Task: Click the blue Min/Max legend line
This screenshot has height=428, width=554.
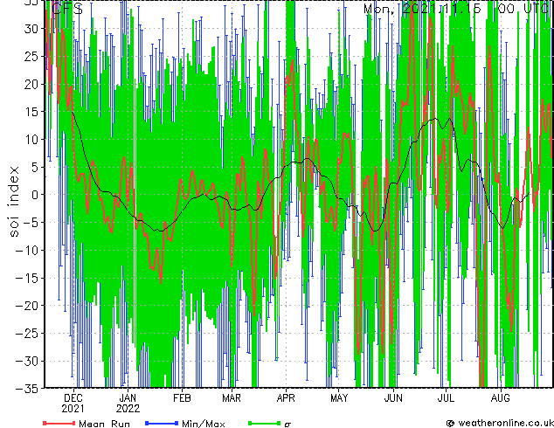Action: click(162, 423)
